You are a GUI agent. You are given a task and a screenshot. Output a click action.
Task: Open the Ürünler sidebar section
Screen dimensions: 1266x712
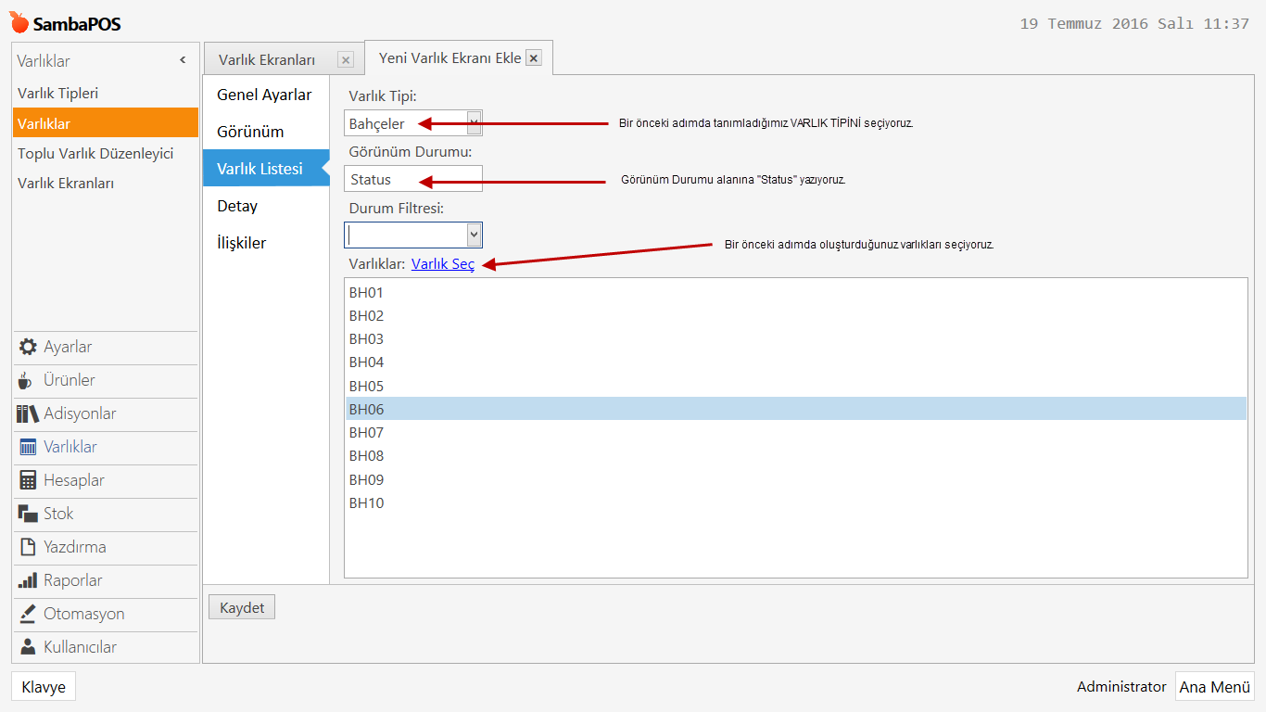coord(107,380)
